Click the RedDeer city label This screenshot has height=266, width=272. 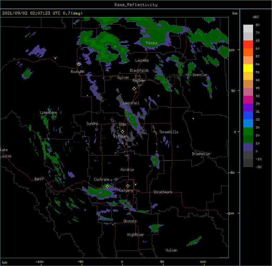139,81
